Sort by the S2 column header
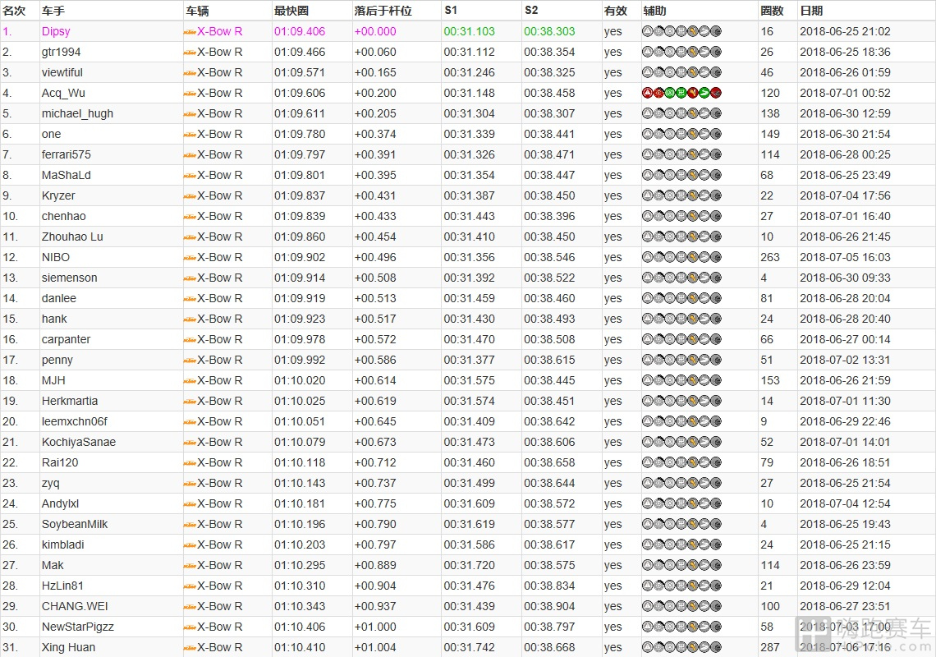Viewport: 936px width, 657px height. (x=531, y=10)
